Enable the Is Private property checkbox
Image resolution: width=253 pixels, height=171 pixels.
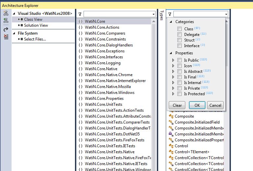[x=179, y=88]
